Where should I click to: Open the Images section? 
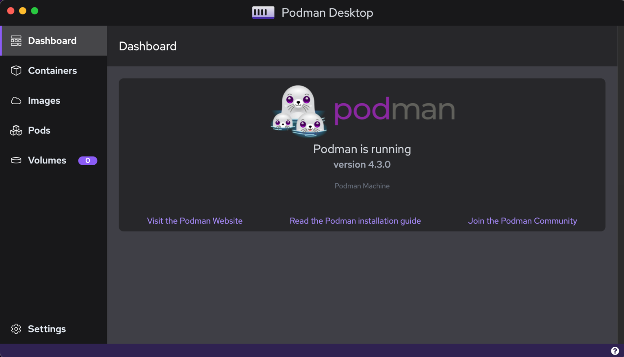click(x=44, y=100)
